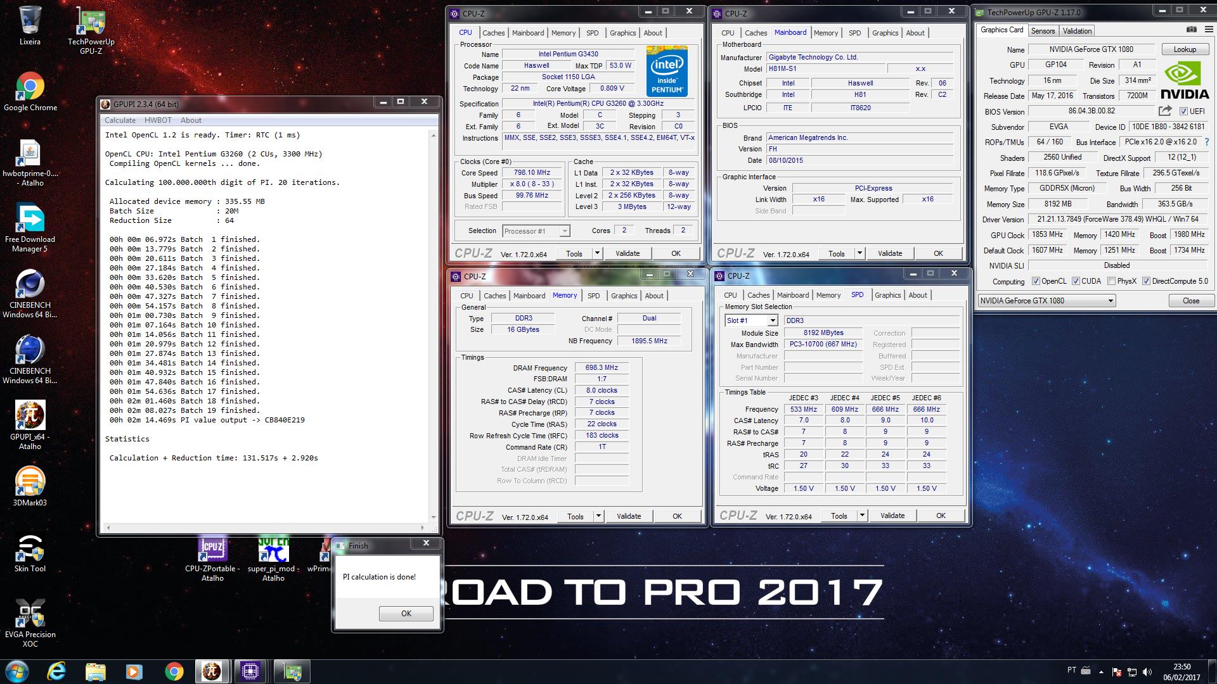
Task: Open the GPUPI menu button in the title bar
Action: point(105,104)
